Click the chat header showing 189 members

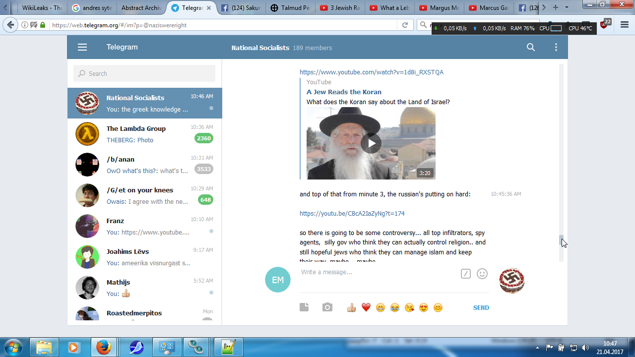coord(282,48)
